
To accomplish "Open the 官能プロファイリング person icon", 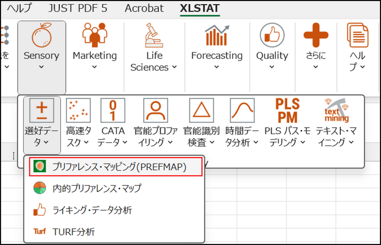I will click(156, 110).
